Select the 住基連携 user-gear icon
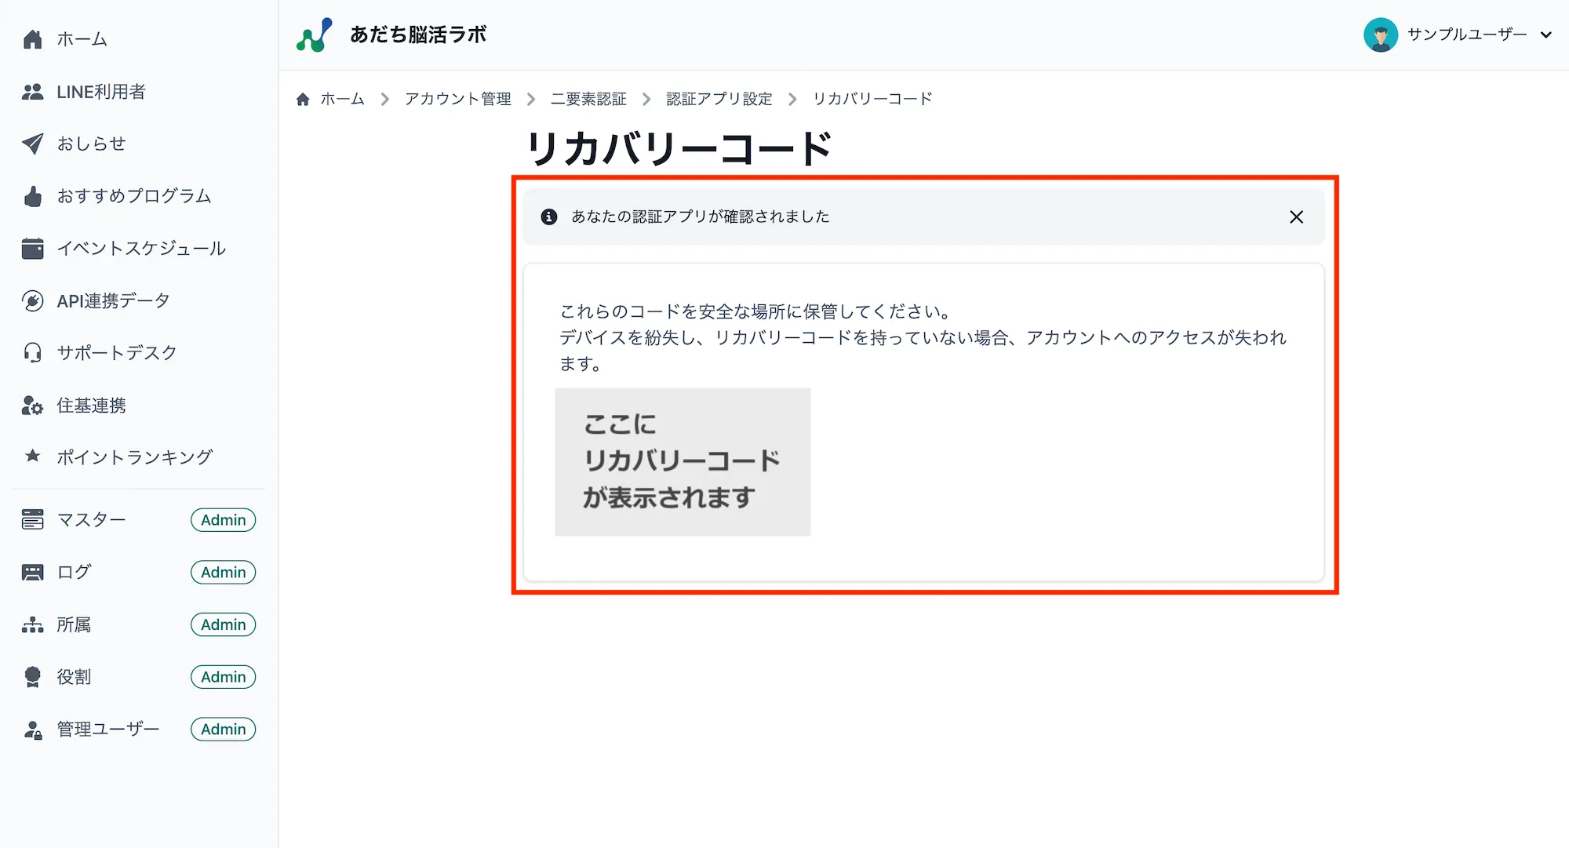Viewport: 1569px width, 848px height. 31,405
